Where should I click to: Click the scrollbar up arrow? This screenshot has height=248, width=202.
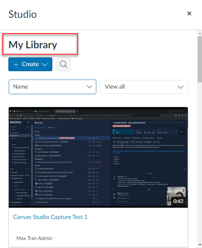(x=200, y=33)
